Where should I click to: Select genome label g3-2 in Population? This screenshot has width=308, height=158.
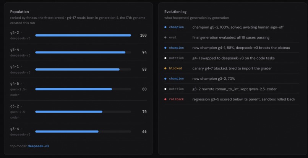click(x=15, y=106)
